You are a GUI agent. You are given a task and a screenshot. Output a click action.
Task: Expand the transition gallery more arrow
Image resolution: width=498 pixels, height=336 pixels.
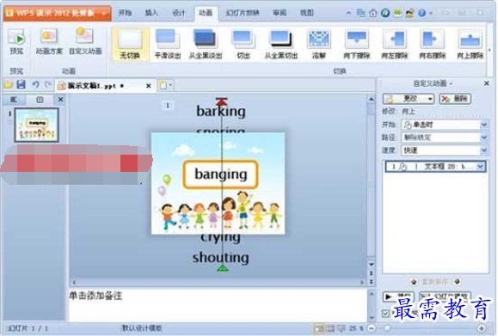click(x=489, y=50)
